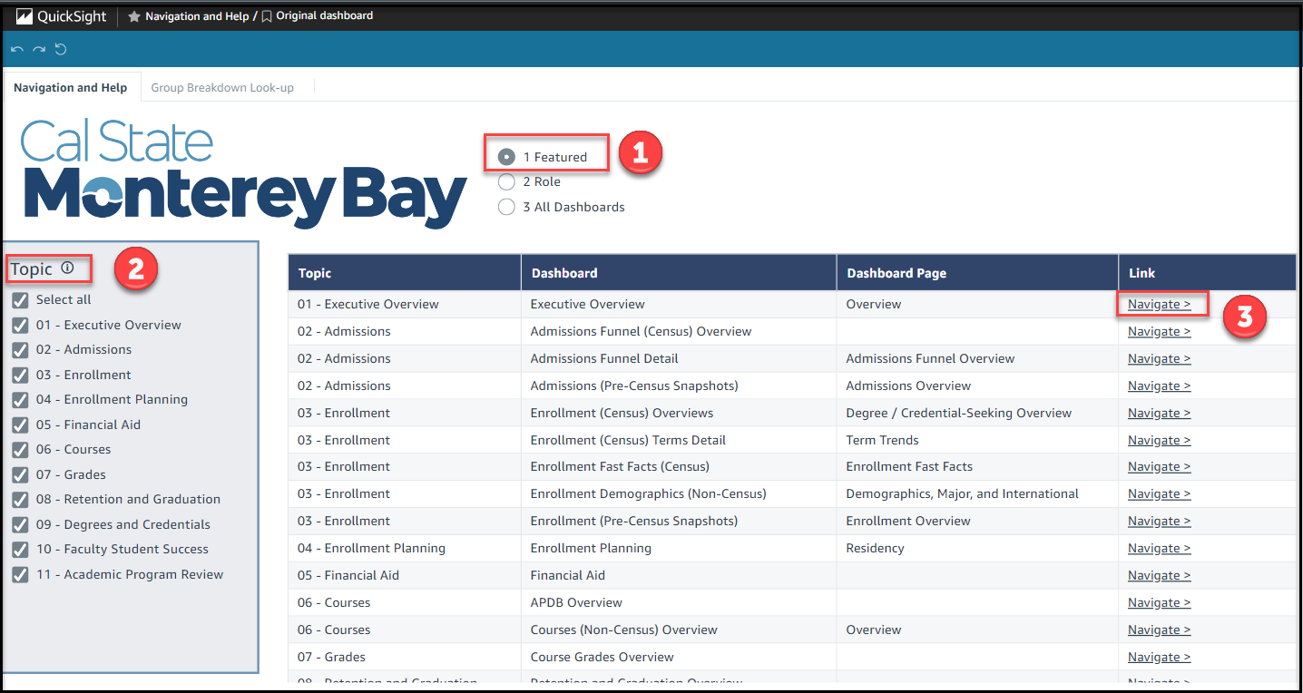Click the Dashboard column header
The width and height of the screenshot is (1303, 693).
[x=679, y=272]
